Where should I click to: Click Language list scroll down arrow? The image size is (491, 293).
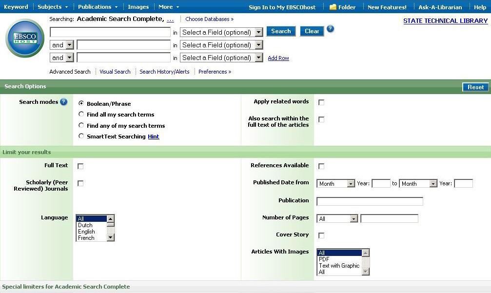point(110,237)
